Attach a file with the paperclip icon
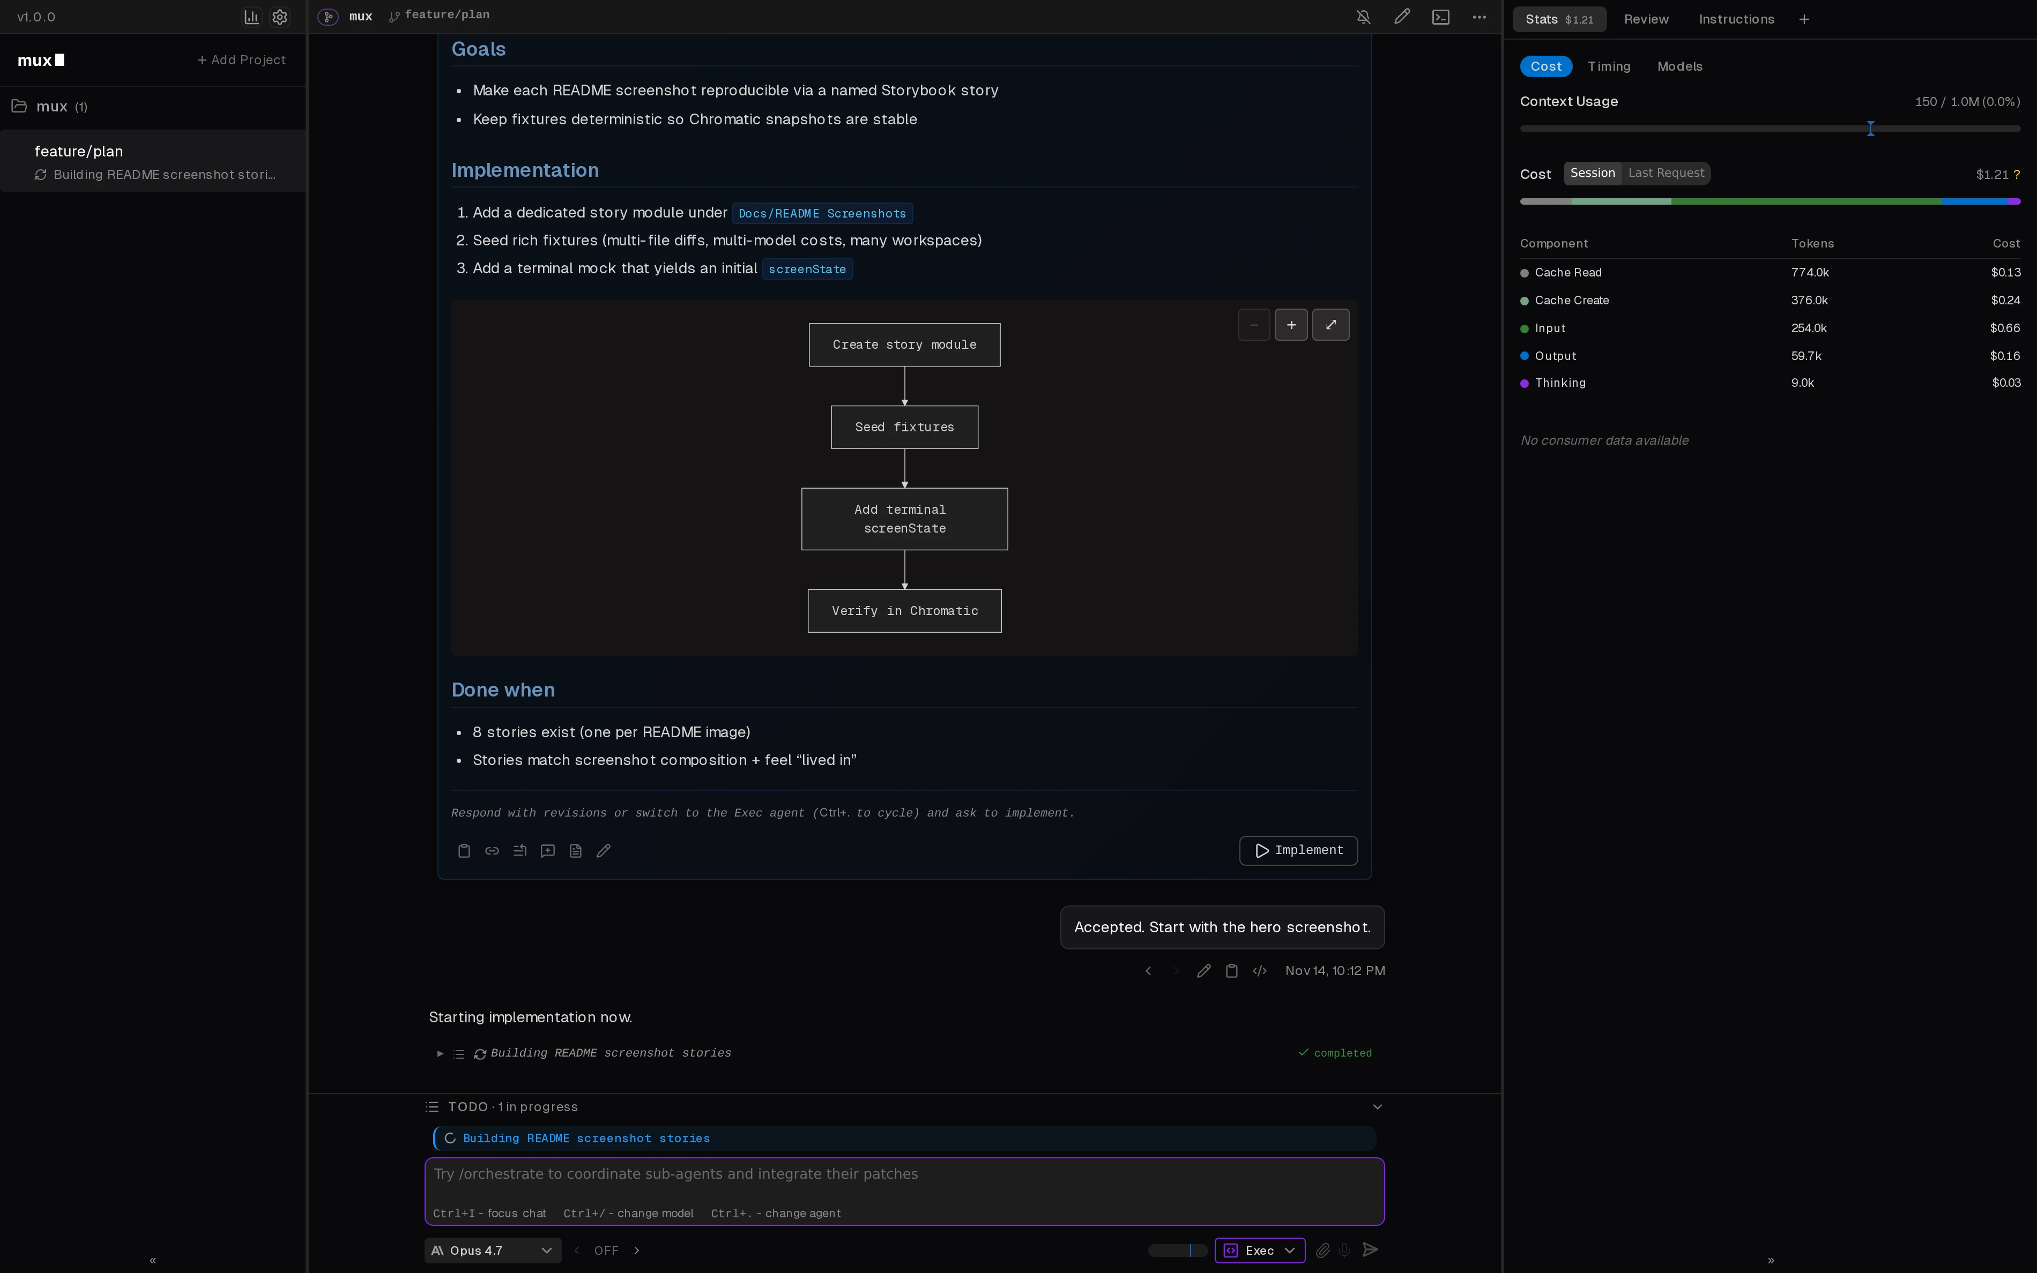 [x=1322, y=1250]
